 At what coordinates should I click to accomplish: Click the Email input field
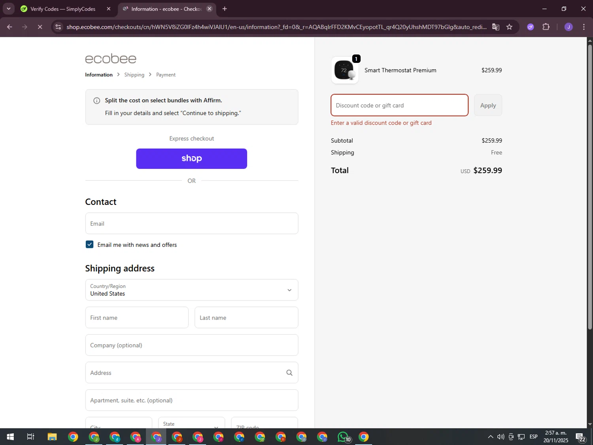(191, 223)
